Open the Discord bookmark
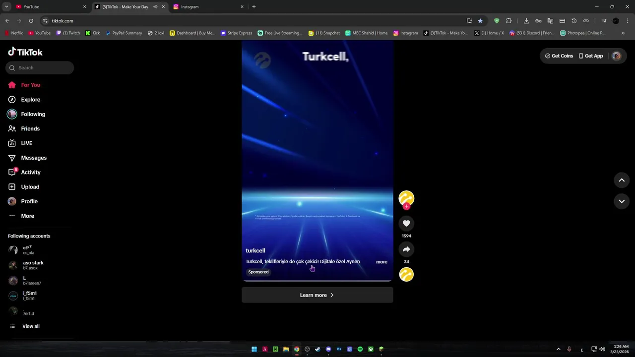The height and width of the screenshot is (357, 635). click(x=532, y=33)
